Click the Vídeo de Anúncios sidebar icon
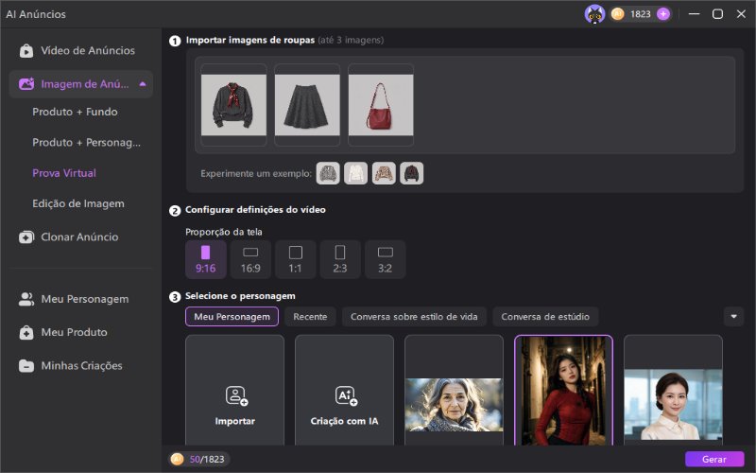 (26, 51)
